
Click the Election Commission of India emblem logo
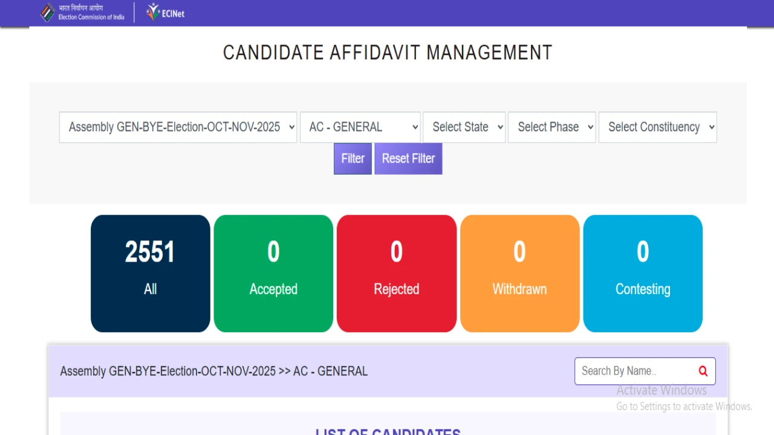(x=47, y=12)
